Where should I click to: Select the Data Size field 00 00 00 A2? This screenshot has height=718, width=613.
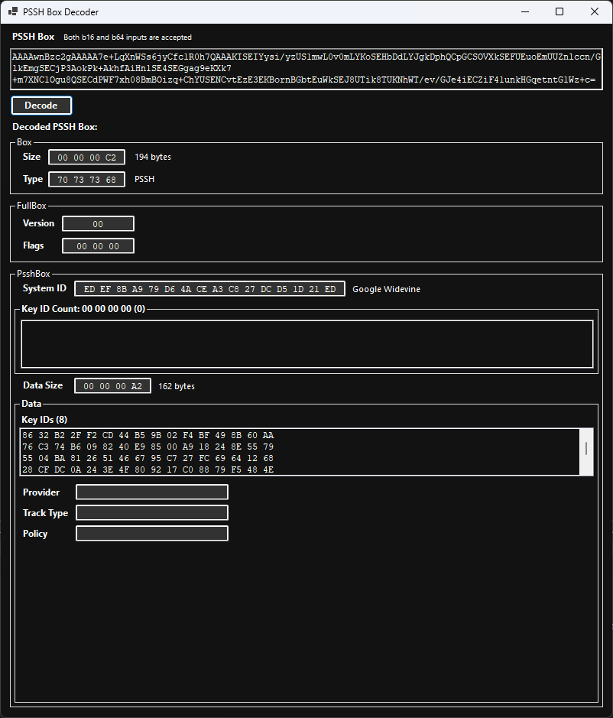point(112,386)
